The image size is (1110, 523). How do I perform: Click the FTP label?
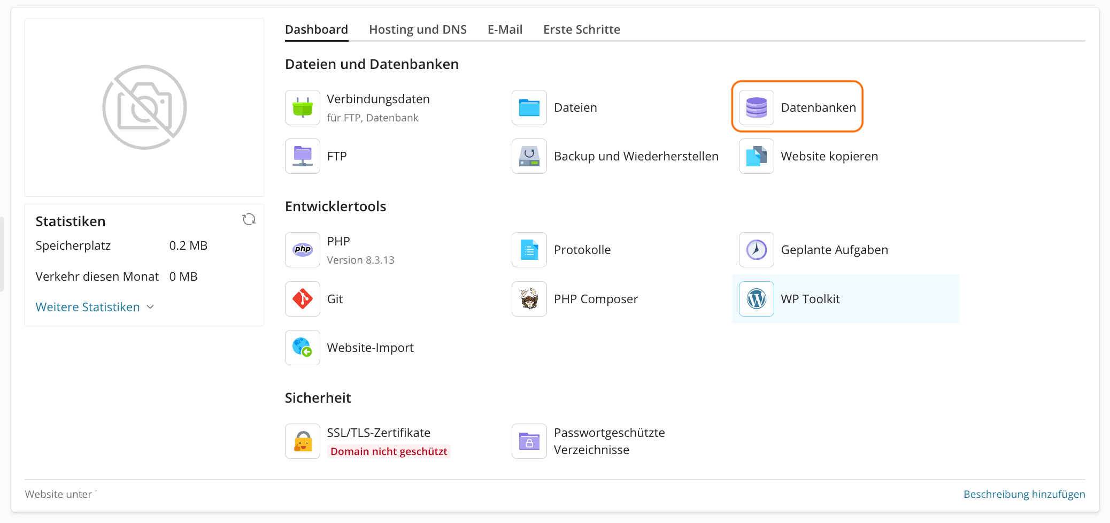(337, 156)
